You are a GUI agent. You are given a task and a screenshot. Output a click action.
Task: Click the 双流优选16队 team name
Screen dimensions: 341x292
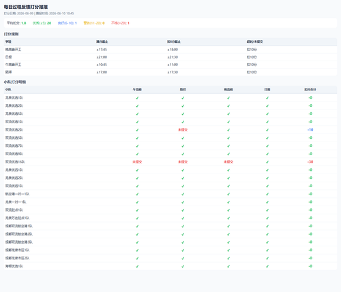coord(15,162)
